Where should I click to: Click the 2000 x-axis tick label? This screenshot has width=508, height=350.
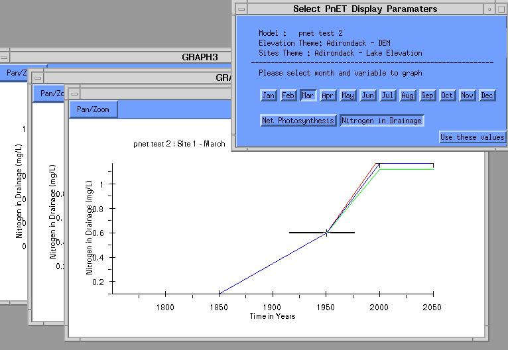379,308
